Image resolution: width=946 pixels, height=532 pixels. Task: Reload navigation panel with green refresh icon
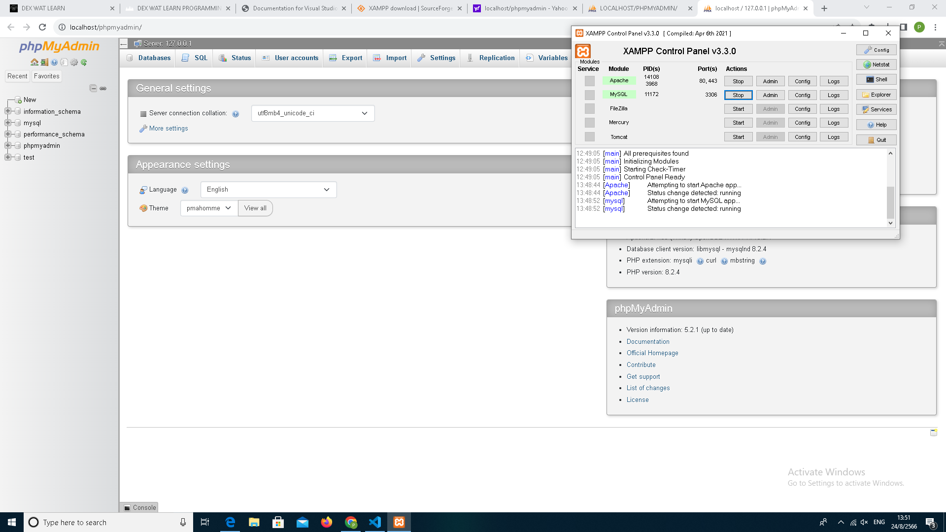pyautogui.click(x=84, y=63)
